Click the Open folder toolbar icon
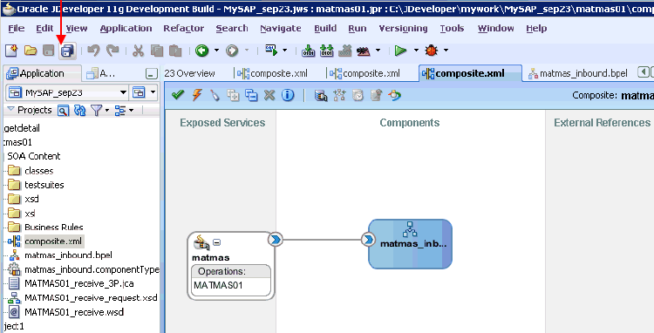This screenshot has width=654, height=333. point(31,51)
